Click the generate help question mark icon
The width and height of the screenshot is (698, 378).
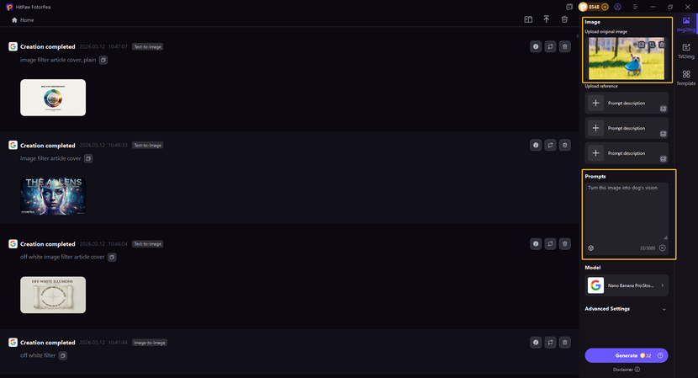point(660,355)
